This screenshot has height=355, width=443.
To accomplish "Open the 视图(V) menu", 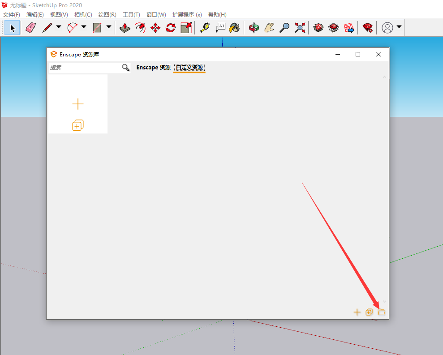I will point(59,15).
